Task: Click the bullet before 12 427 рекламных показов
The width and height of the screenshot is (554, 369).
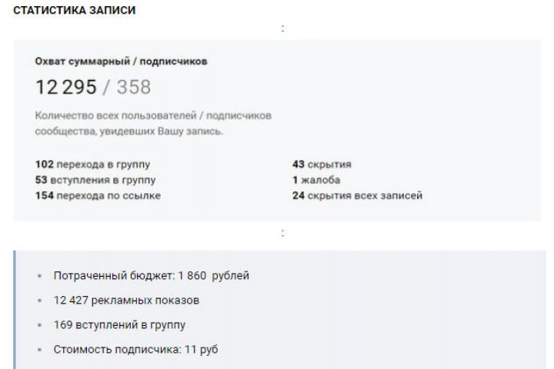Action: [x=40, y=300]
